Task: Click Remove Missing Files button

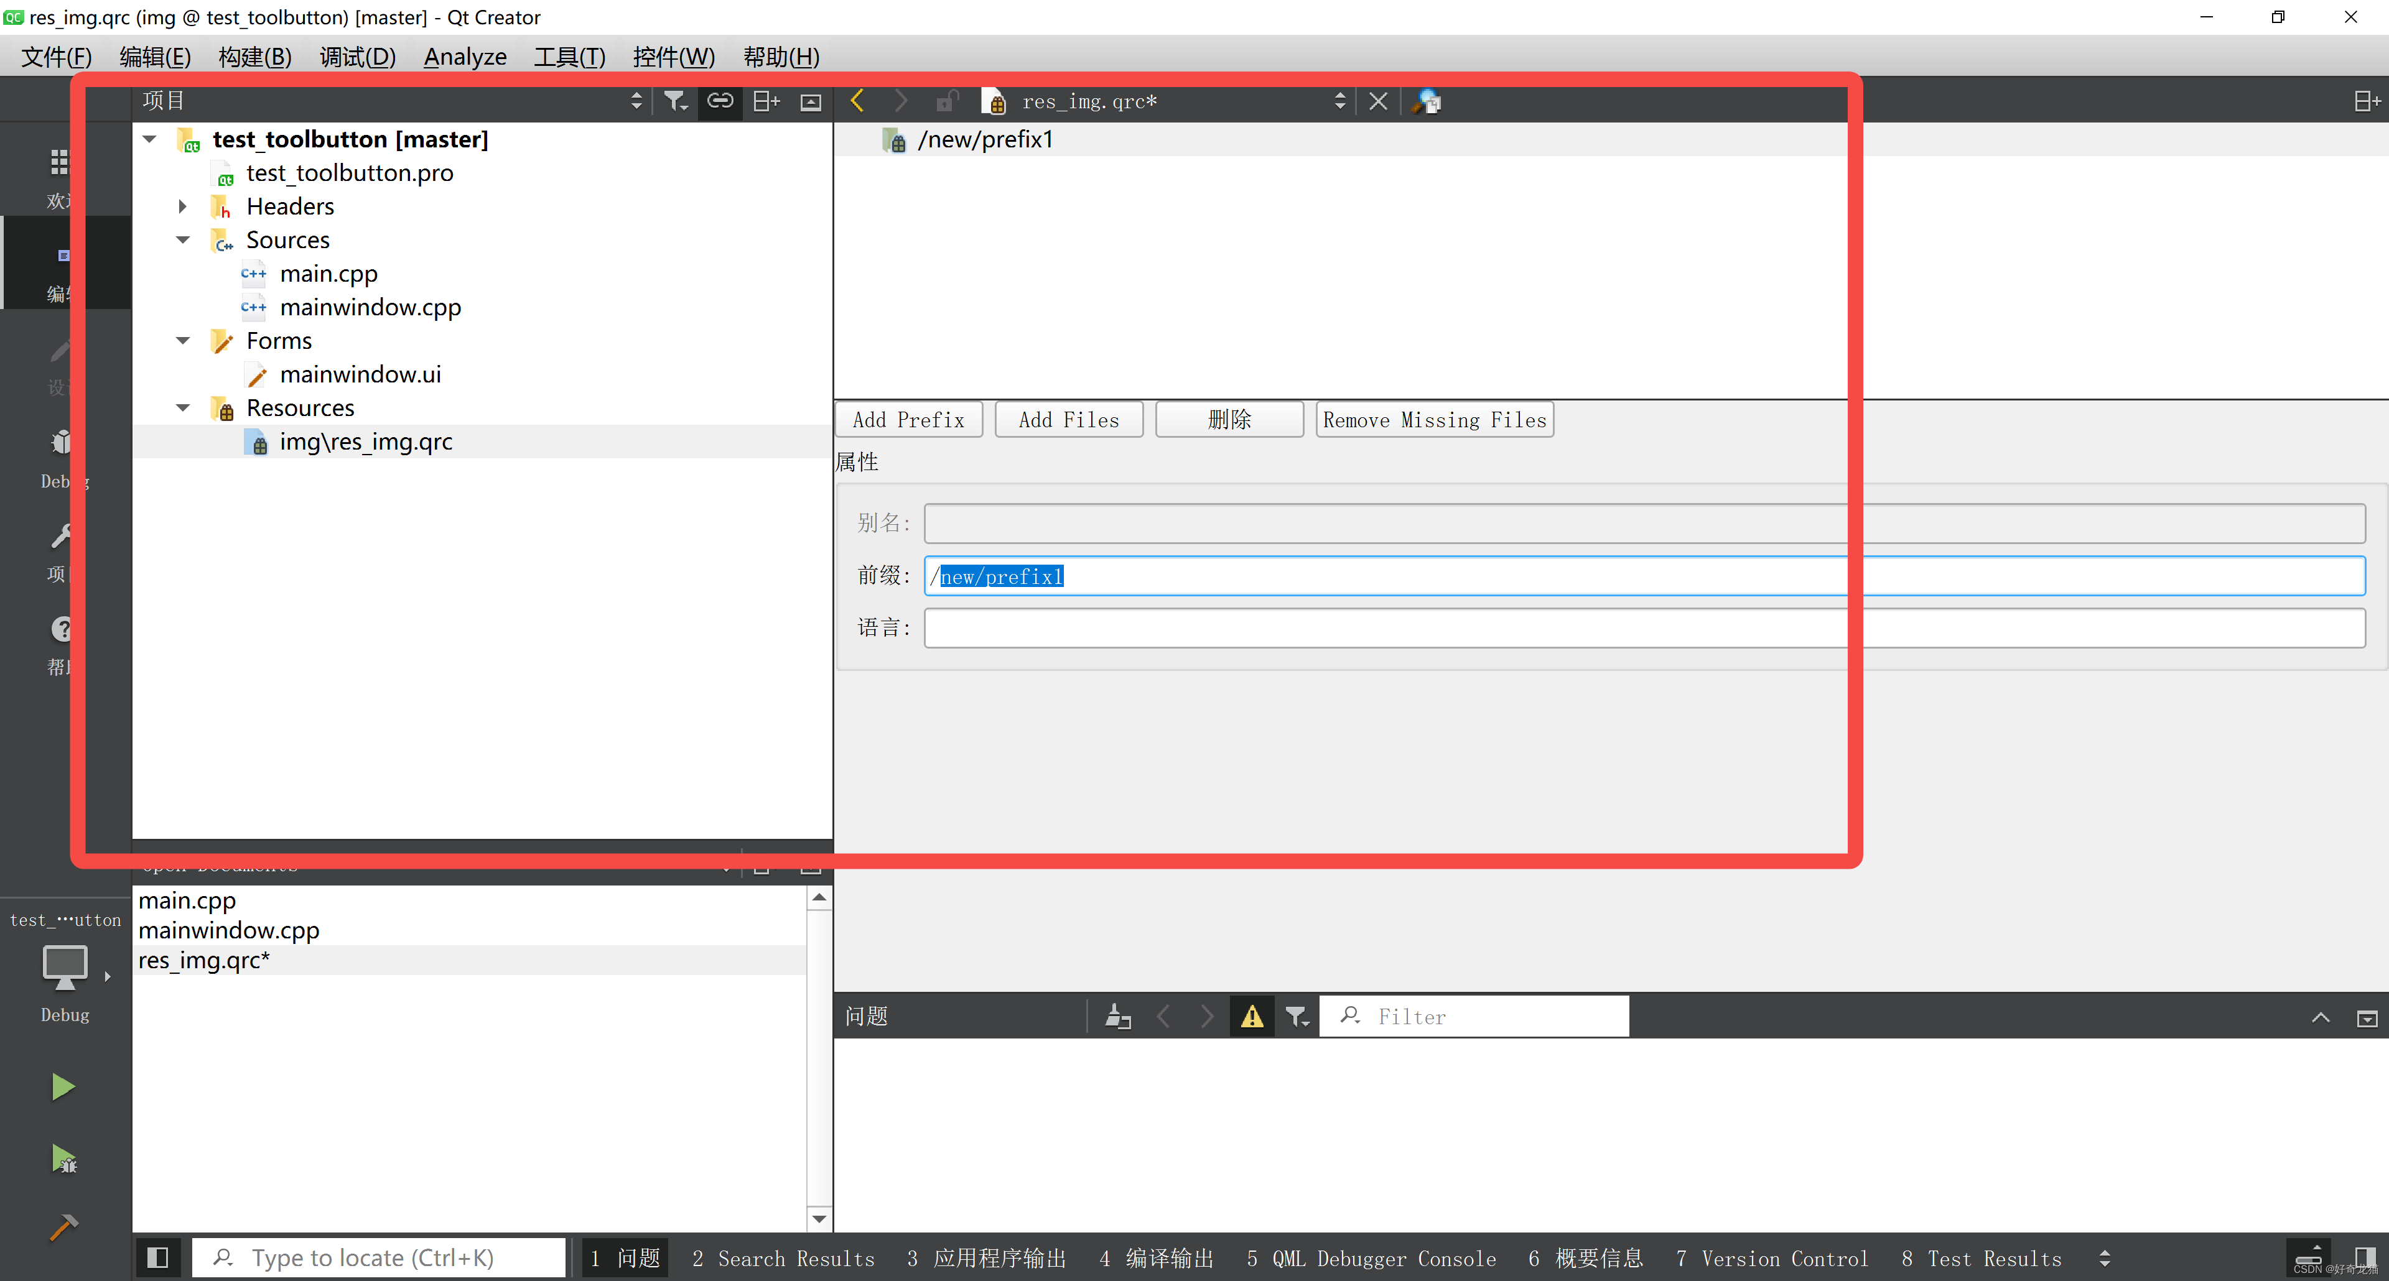Action: 1434,420
